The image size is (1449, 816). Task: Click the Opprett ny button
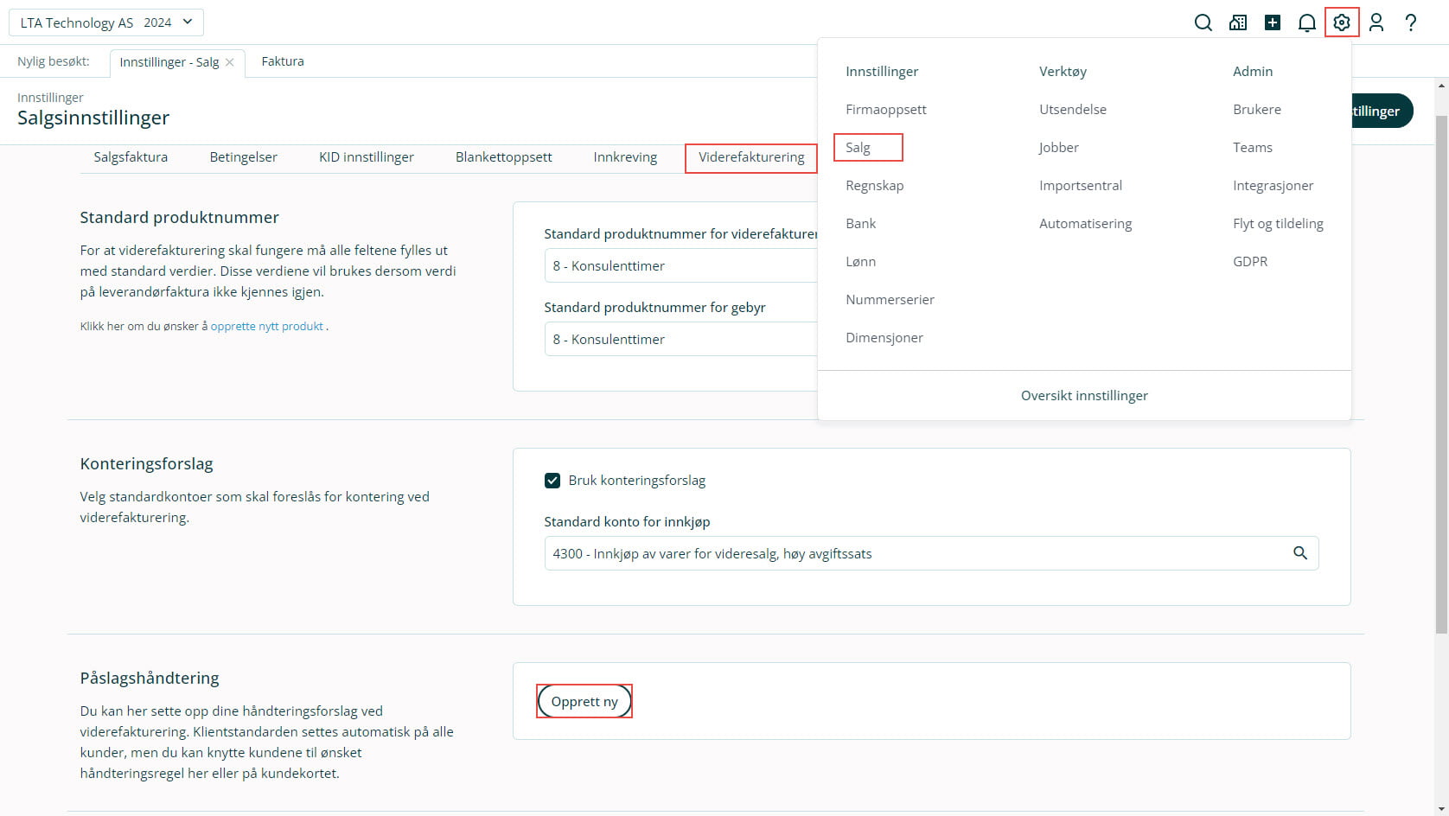584,701
